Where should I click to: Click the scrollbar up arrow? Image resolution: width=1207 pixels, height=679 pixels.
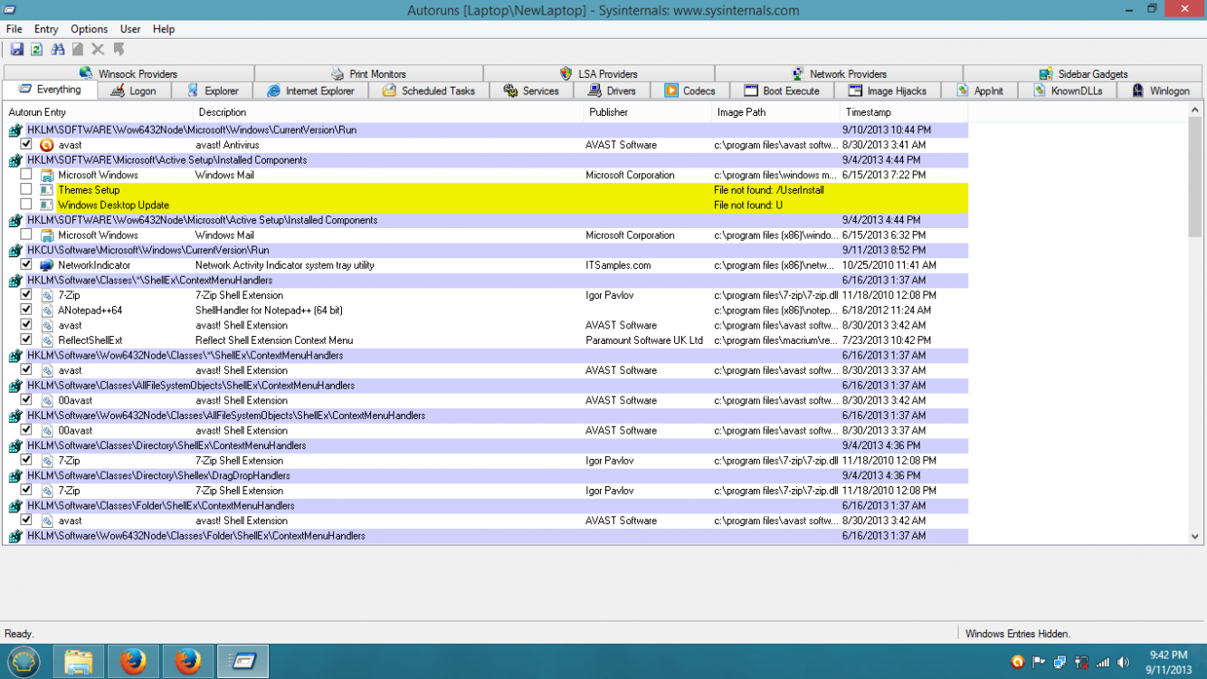[x=1194, y=110]
